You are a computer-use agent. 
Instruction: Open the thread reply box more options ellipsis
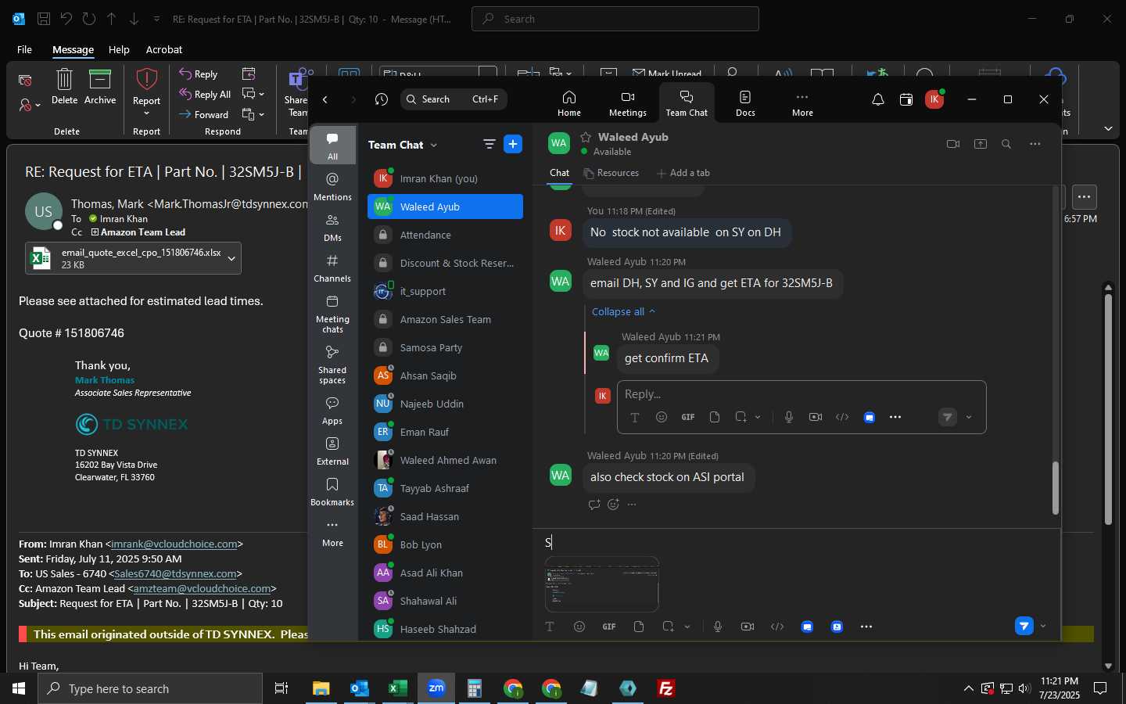click(895, 417)
